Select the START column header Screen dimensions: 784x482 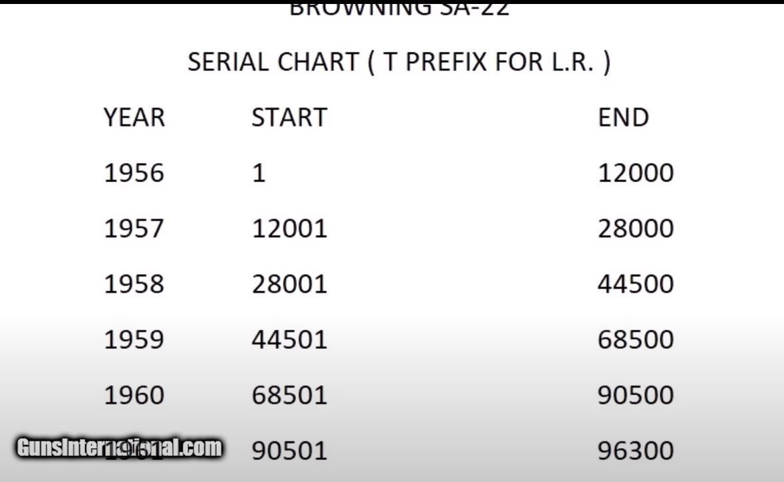[x=289, y=118]
